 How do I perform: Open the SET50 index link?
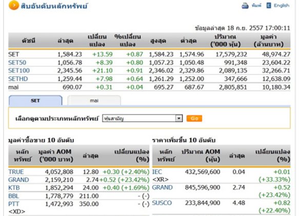pos(17,63)
